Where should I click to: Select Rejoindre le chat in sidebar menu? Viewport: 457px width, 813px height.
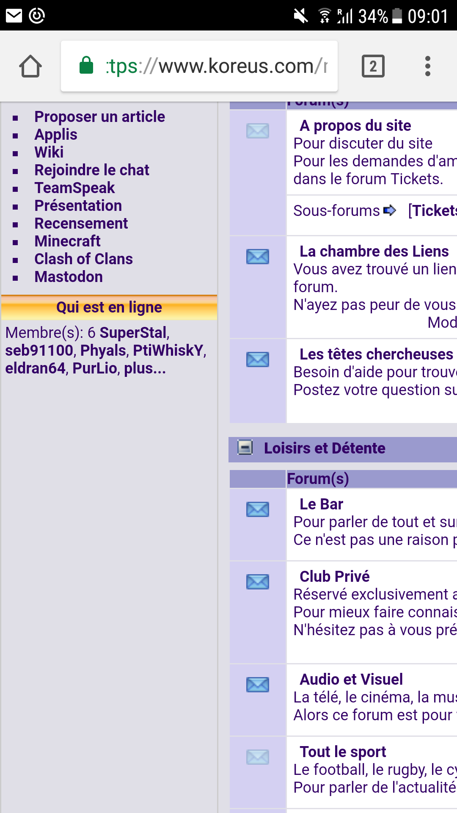(92, 170)
